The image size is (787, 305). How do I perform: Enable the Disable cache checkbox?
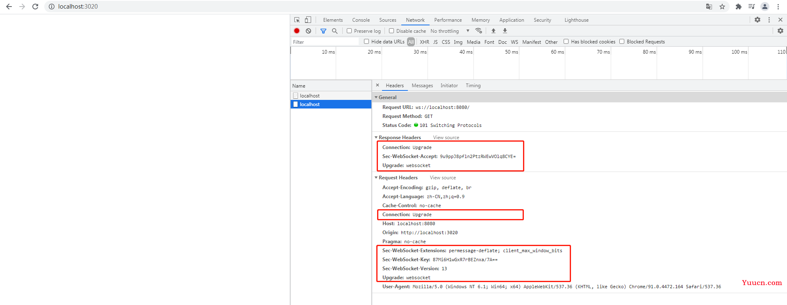coord(391,31)
